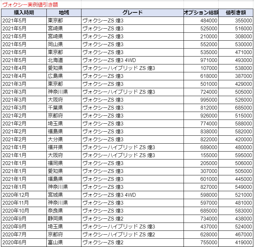Click the region cell 福井県
Screen dimensions: 254x247
[x=64, y=147]
